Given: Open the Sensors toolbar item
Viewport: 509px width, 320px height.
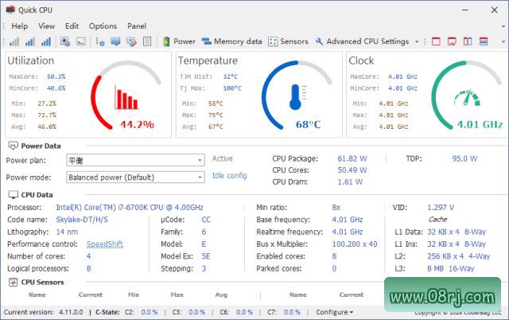Looking at the screenshot, I should tap(288, 41).
